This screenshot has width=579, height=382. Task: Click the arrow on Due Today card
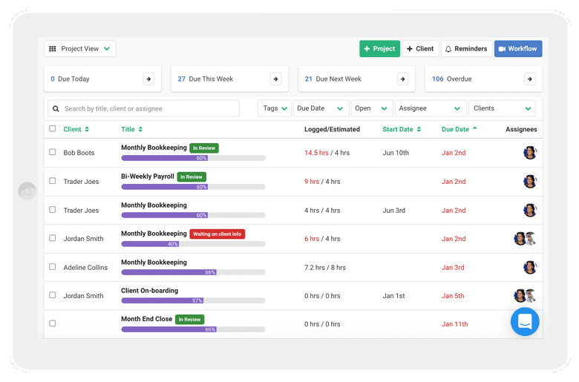[148, 79]
